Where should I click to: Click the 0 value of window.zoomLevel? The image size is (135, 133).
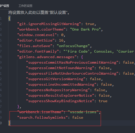62,35
